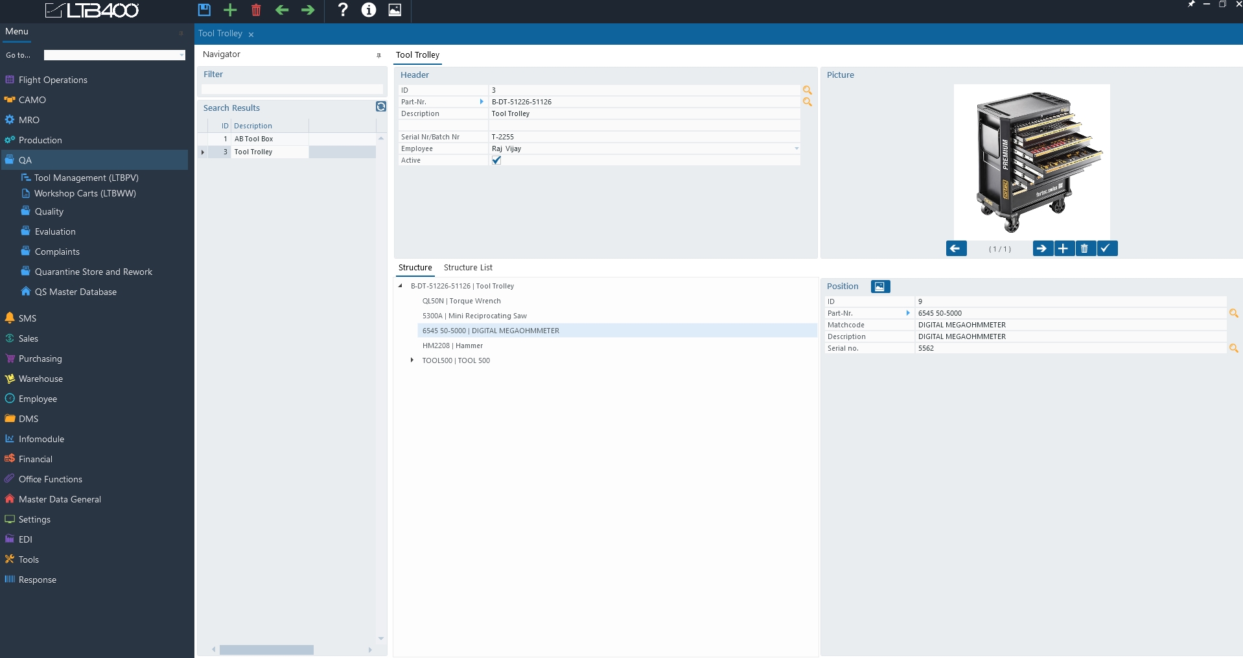
Task: Confirm picture with the checkmark button
Action: point(1106,248)
